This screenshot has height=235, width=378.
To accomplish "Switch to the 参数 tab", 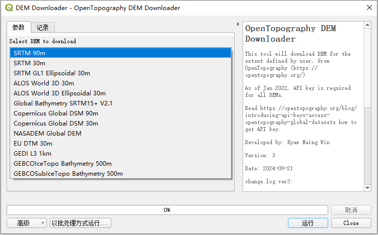I will coord(19,27).
